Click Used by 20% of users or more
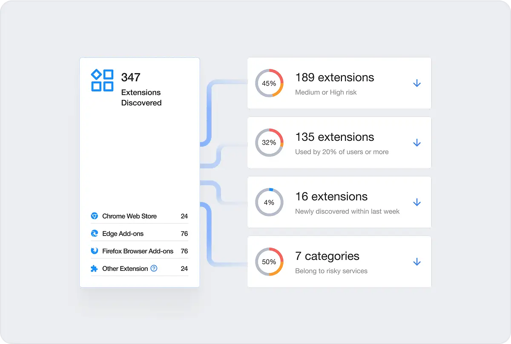This screenshot has height=344, width=511. coord(342,152)
